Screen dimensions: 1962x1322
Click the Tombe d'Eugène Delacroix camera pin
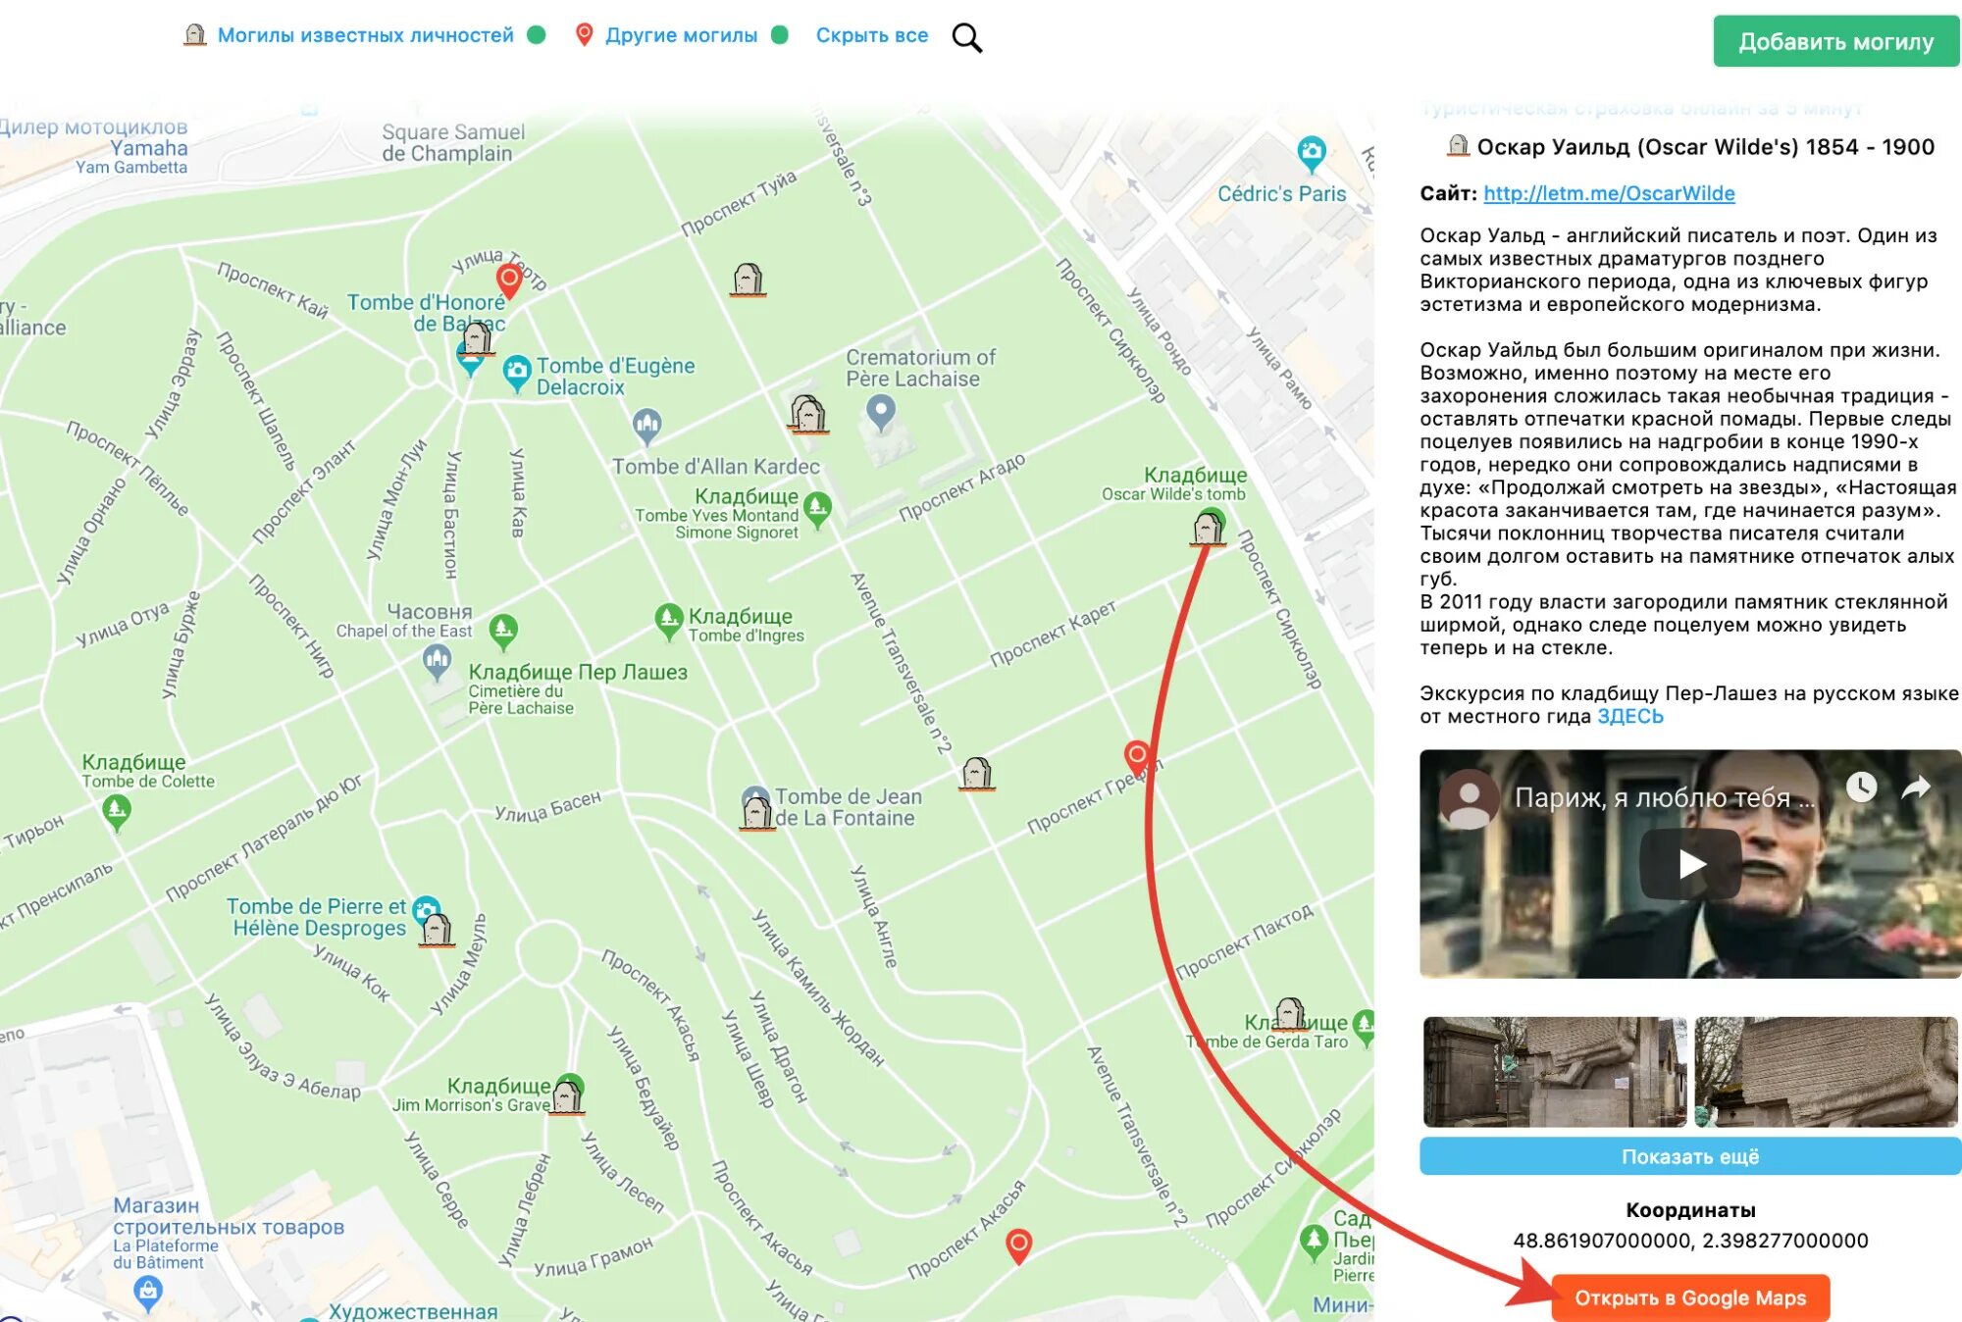[x=516, y=372]
